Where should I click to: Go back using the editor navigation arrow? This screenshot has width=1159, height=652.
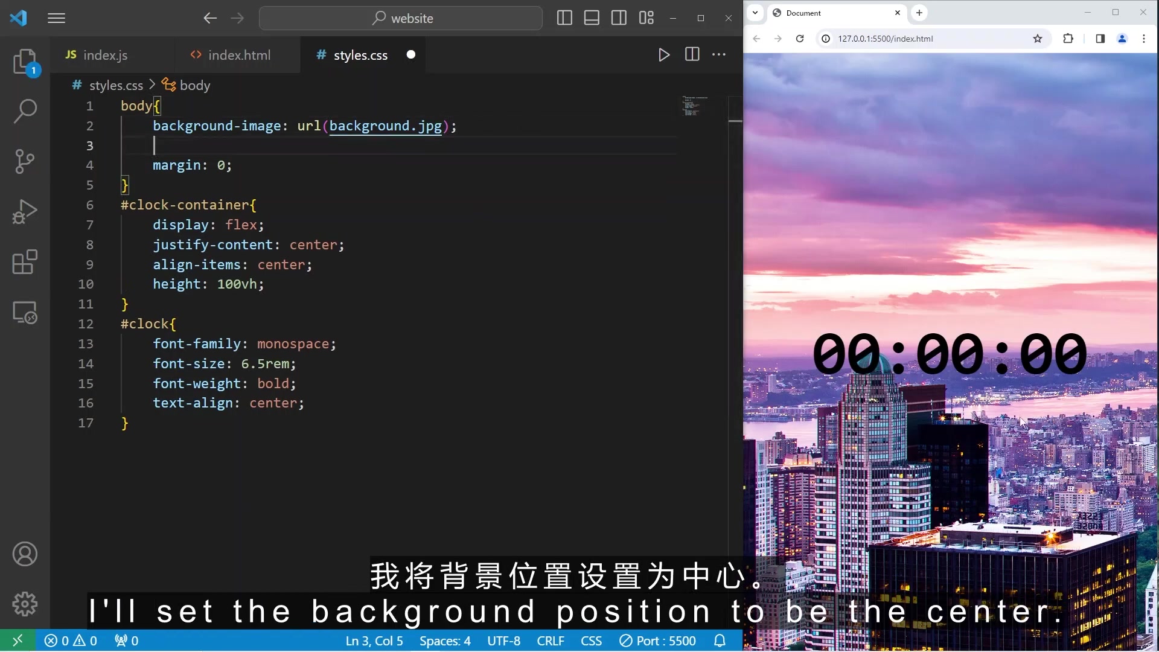tap(209, 18)
